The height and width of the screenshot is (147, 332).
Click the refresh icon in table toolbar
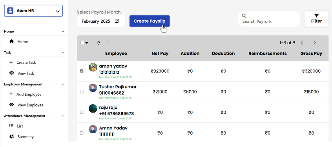(98, 43)
